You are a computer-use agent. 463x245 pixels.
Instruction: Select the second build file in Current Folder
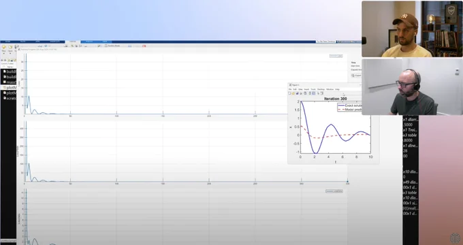9,77
